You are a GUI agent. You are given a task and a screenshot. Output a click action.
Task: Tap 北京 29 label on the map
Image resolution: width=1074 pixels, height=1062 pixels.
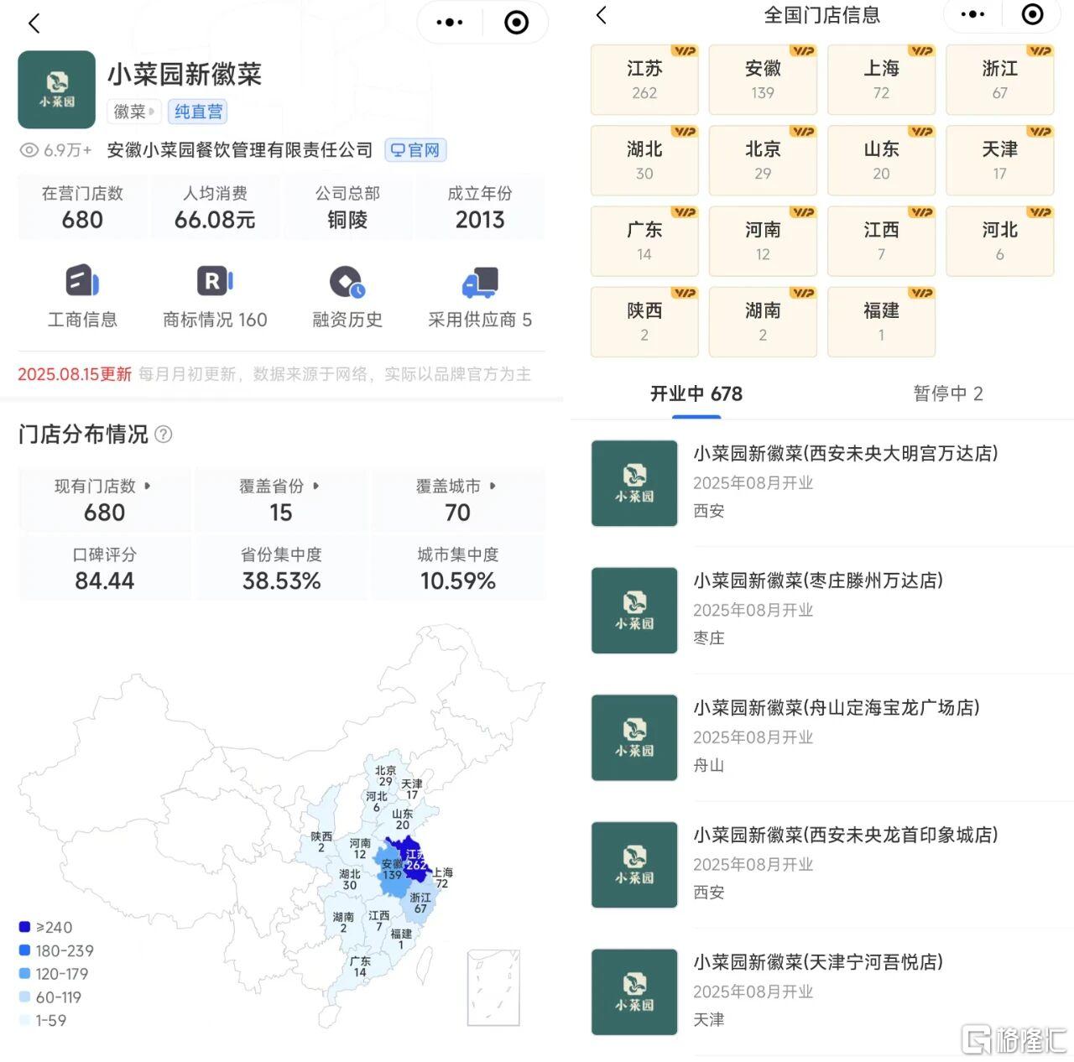point(385,776)
